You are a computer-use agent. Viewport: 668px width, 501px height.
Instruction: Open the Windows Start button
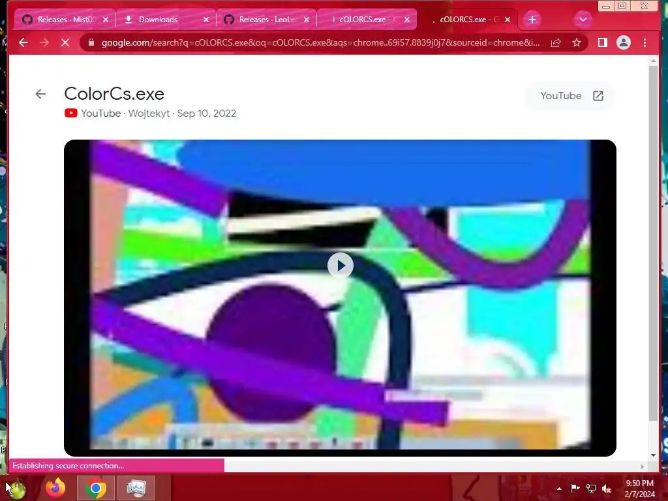point(17,488)
